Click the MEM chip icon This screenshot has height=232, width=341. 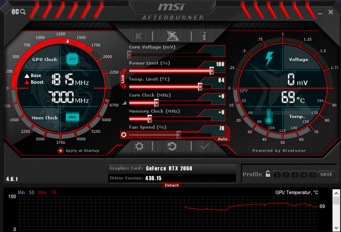click(x=72, y=117)
